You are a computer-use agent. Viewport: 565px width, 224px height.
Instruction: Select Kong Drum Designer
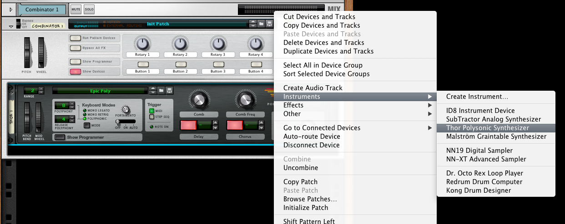496,190
